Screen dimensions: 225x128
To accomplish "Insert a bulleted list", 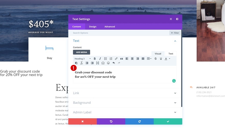I will click(105, 59).
